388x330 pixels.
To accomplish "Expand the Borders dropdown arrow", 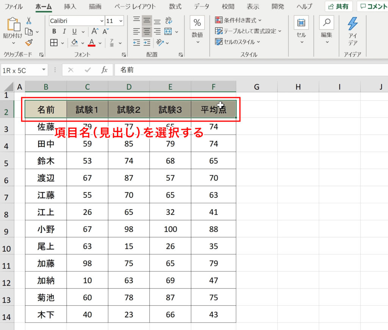I will 63,43.
